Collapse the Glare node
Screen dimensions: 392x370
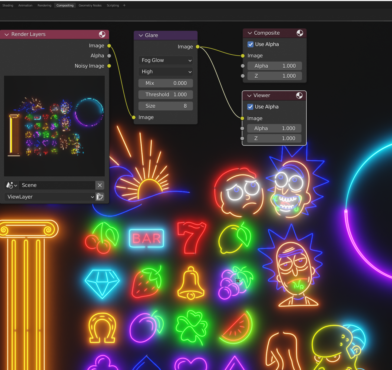pyautogui.click(x=141, y=35)
